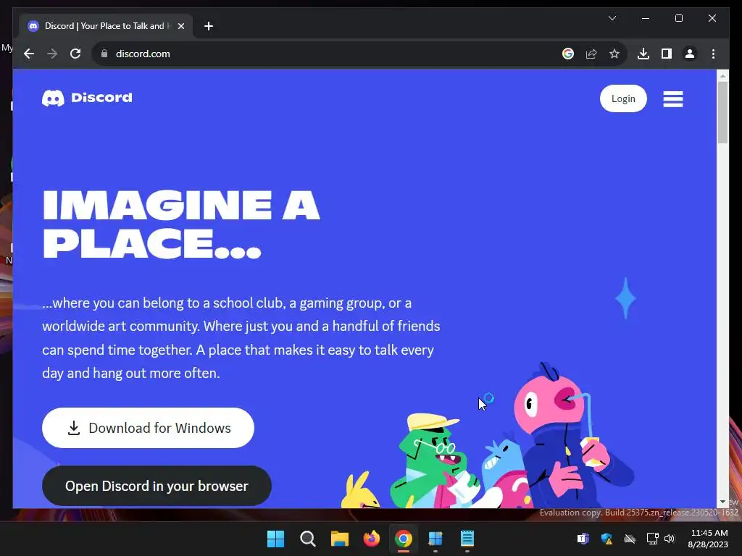Viewport: 742px width, 556px height.
Task: Maximize the Chrome window
Action: click(678, 18)
